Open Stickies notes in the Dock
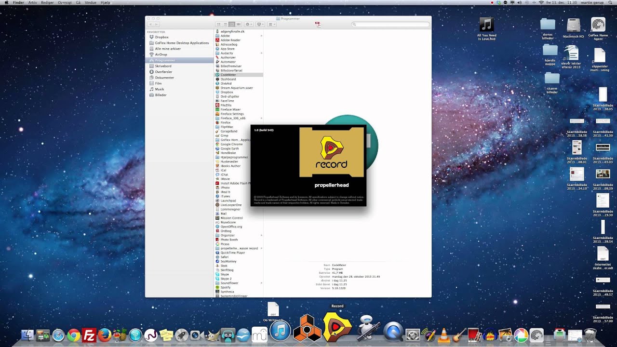Screen dimensions: 617x347 (166, 335)
